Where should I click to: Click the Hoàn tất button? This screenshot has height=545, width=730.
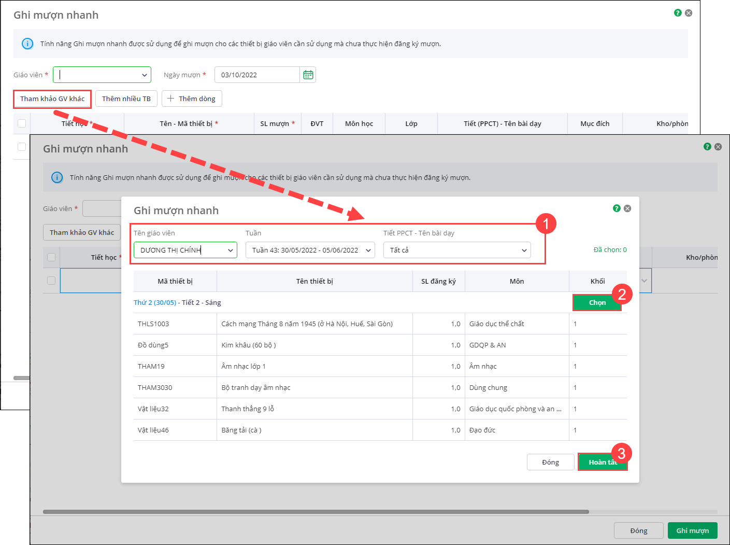(603, 462)
